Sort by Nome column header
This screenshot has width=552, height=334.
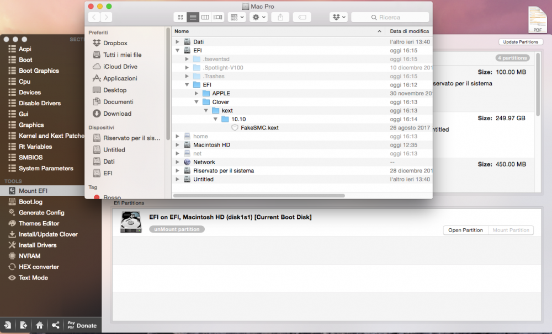point(278,31)
